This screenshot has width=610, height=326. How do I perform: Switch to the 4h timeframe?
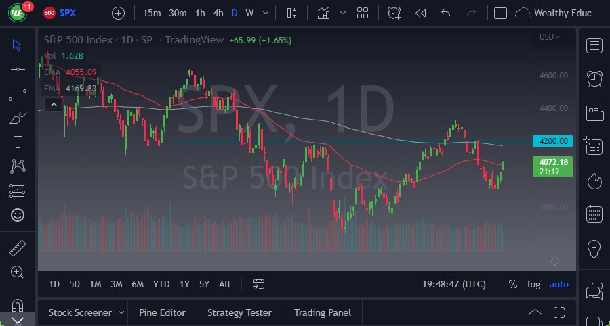(x=218, y=14)
